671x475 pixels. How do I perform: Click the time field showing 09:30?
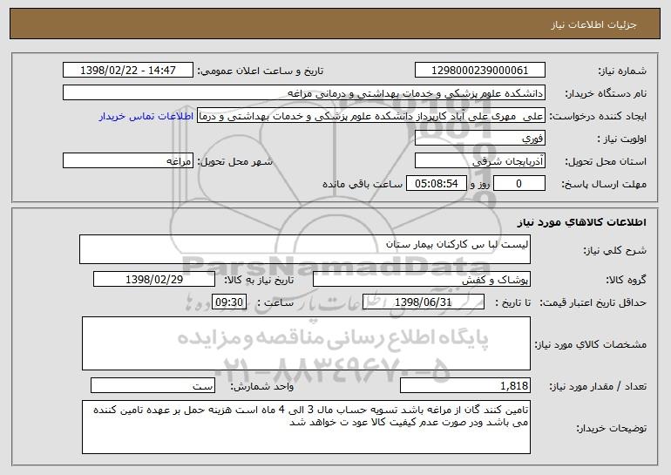coord(229,302)
